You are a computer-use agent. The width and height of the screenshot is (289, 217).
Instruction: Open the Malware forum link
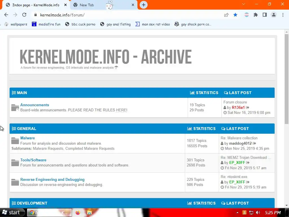pyautogui.click(x=27, y=138)
